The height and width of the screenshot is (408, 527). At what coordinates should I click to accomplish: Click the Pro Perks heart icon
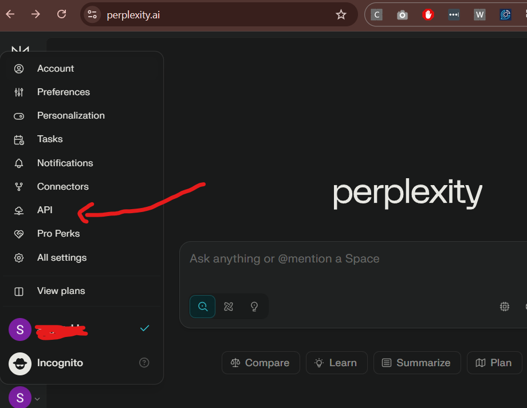19,234
